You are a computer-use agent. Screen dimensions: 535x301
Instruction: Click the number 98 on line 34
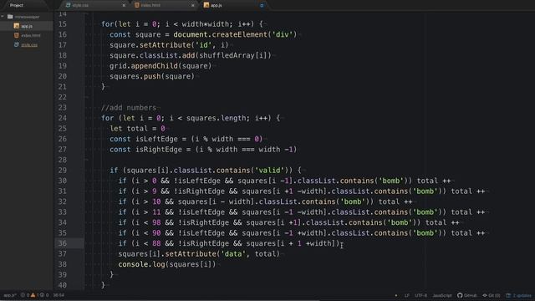[x=156, y=222]
